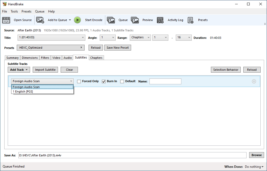Click the Browse button
This screenshot has width=267, height=171.
257,155
